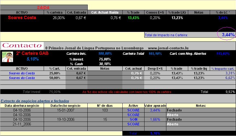This screenshot has height=136, width=236.
Task: Select the 'Cot. Actual /Saída' column header
Action: point(105,12)
